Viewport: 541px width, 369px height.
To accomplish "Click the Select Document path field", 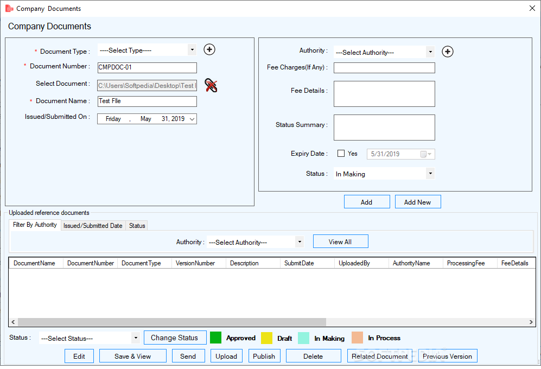I will click(147, 86).
